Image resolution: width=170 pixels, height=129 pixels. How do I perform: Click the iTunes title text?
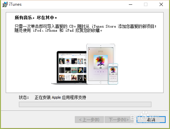15,4
